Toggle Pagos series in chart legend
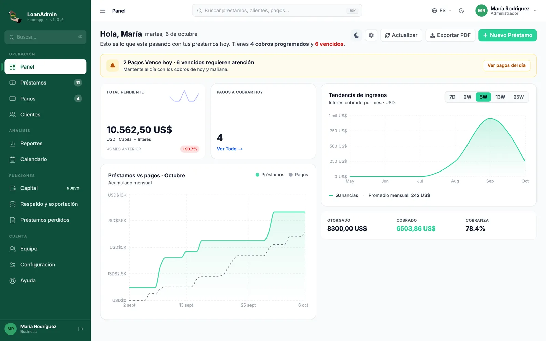 click(x=299, y=175)
